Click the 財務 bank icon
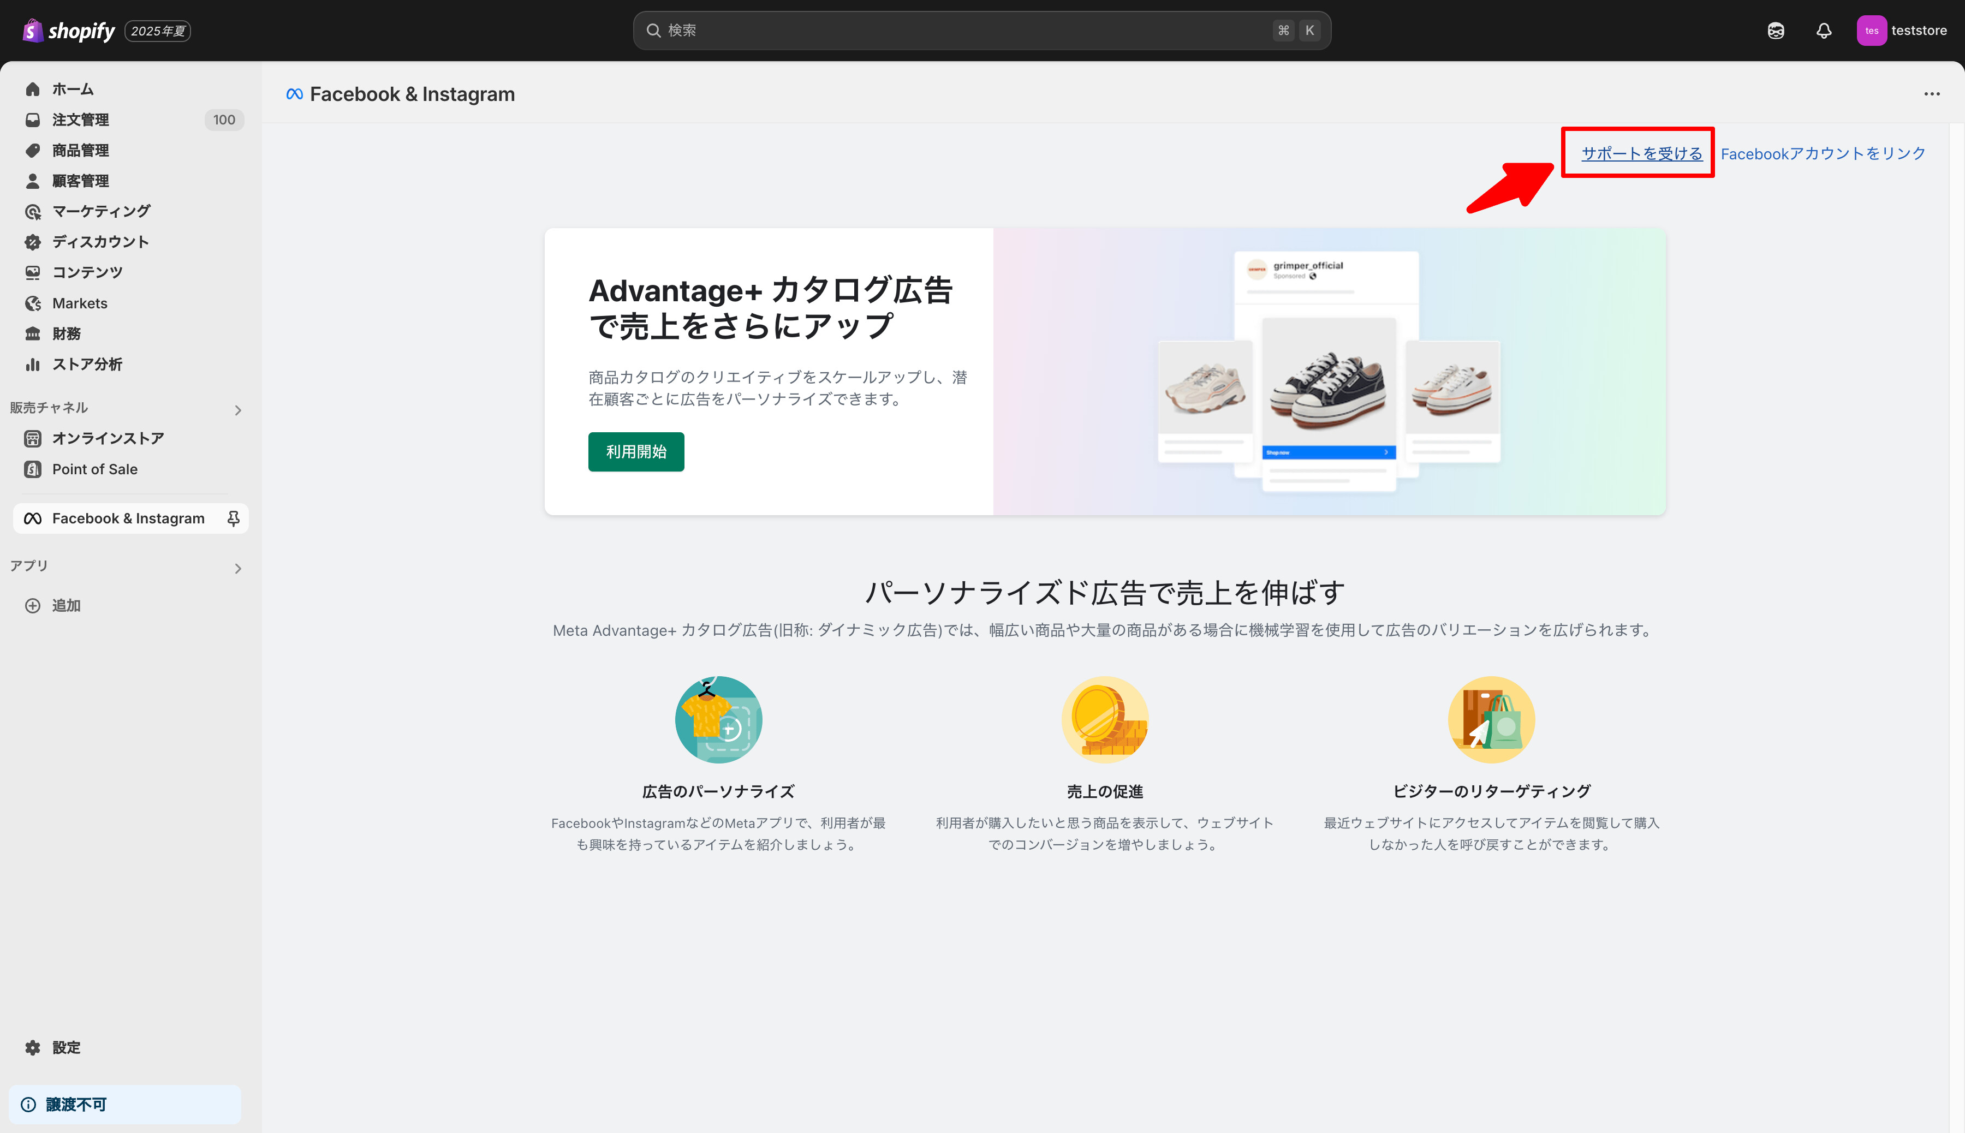This screenshot has width=1965, height=1133. tap(33, 334)
